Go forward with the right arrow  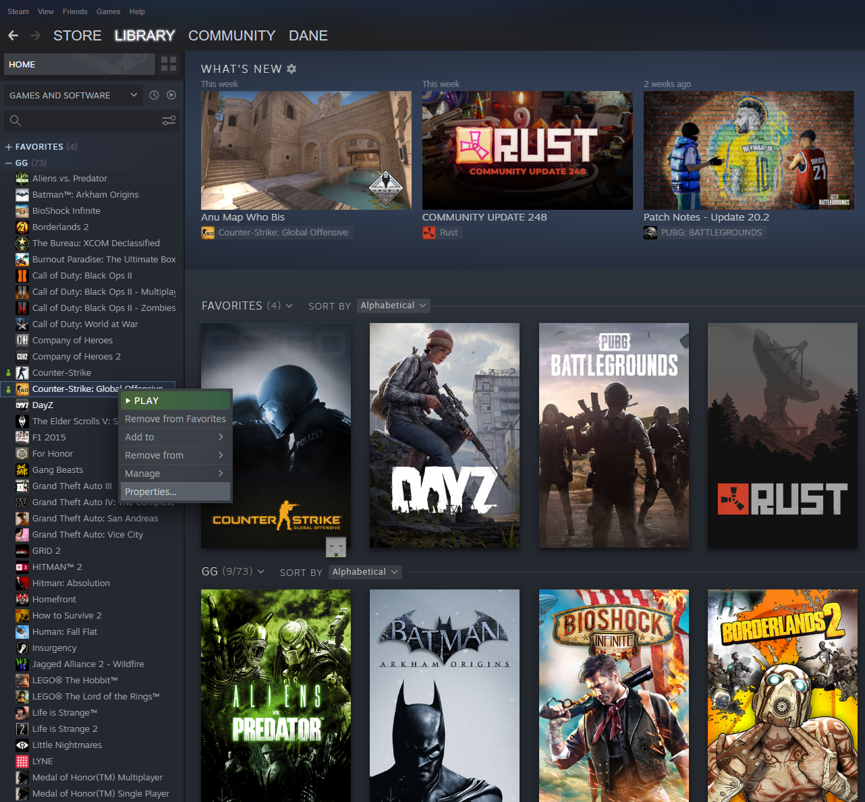click(x=35, y=35)
